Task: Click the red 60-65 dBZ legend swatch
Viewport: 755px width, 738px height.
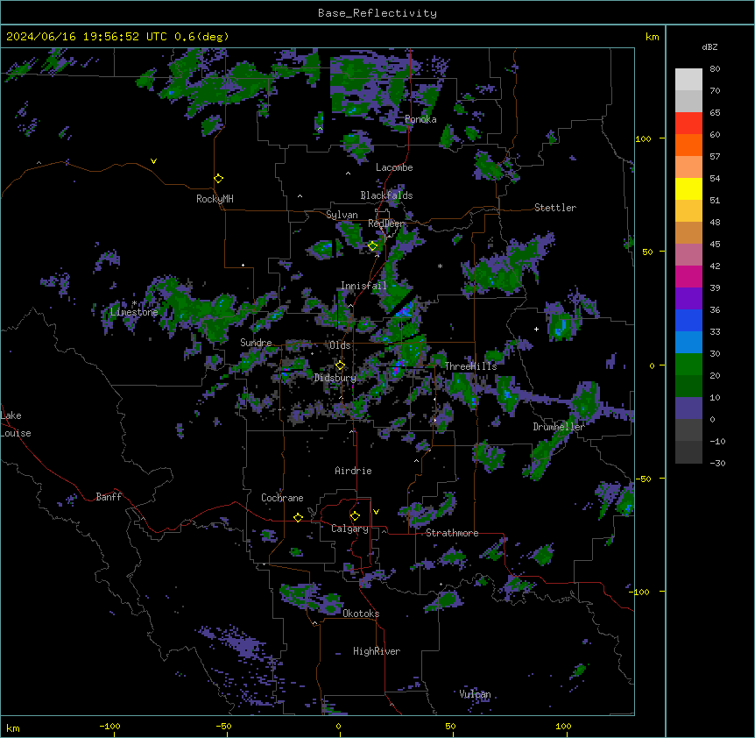Action: (x=688, y=124)
